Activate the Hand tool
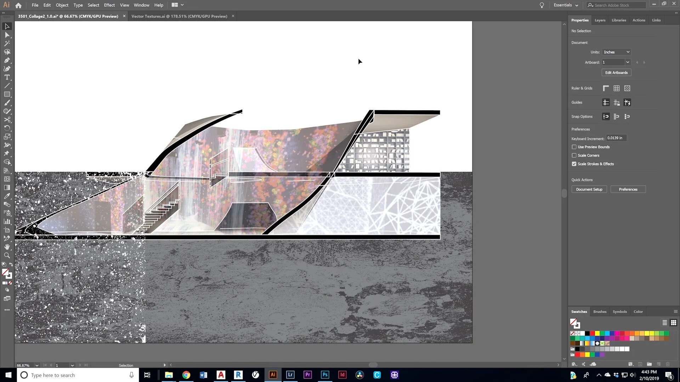The height and width of the screenshot is (382, 680). point(7,247)
